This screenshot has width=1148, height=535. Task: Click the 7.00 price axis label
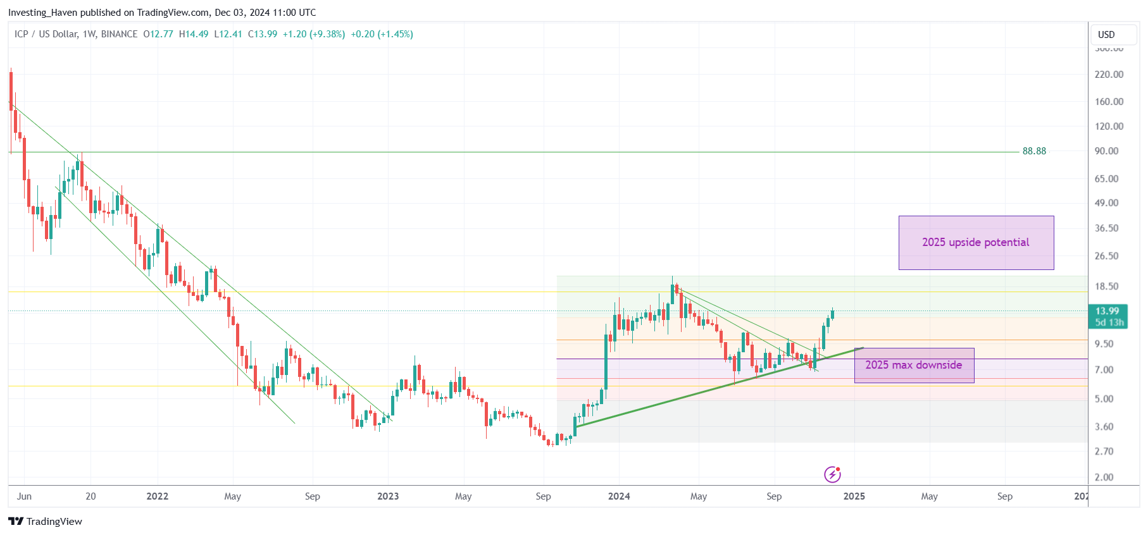pos(1104,370)
